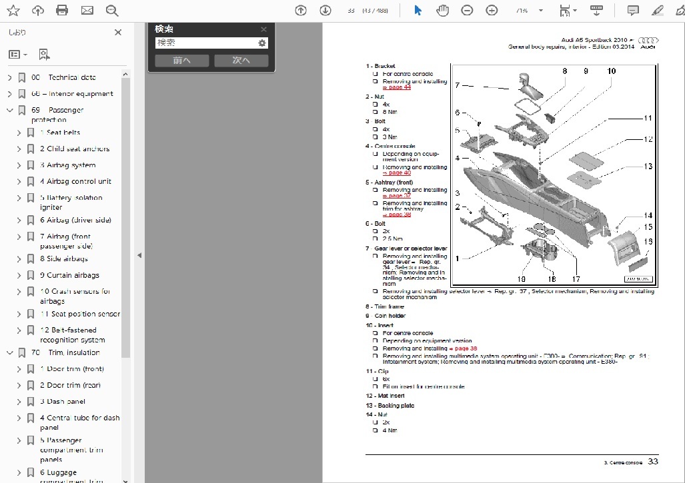Collapse the 70 Trim, insulation bookmark
685x483 pixels.
(x=9, y=352)
